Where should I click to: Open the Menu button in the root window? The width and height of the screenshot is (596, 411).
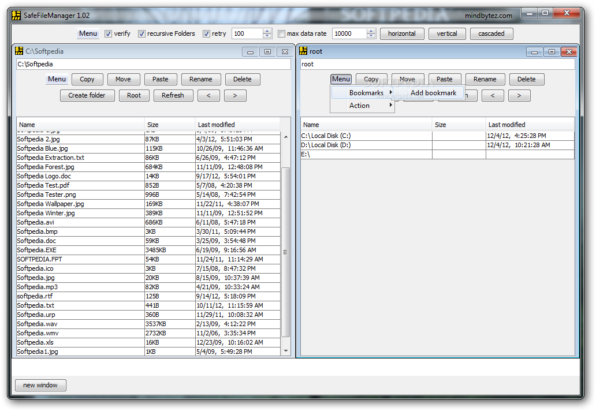[x=341, y=79]
